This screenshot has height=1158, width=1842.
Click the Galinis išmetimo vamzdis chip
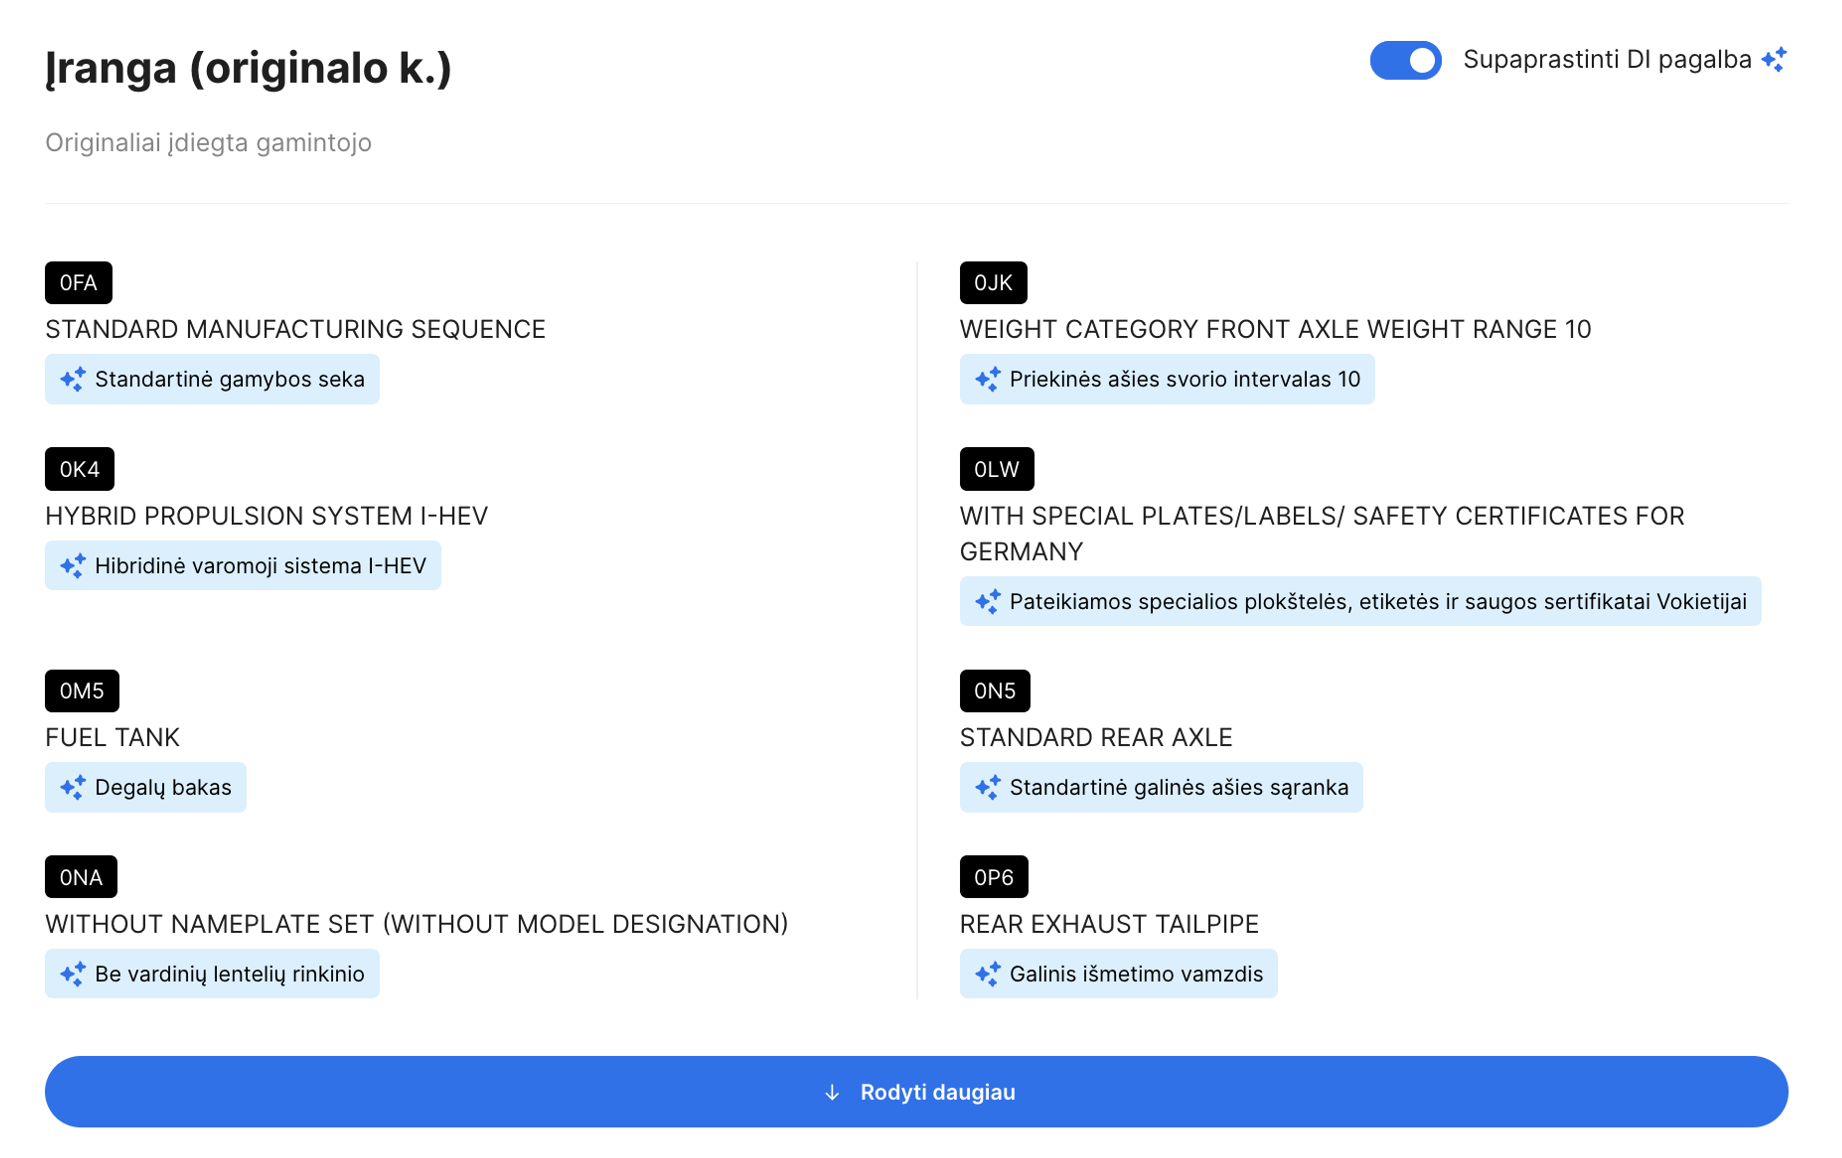[1118, 974]
